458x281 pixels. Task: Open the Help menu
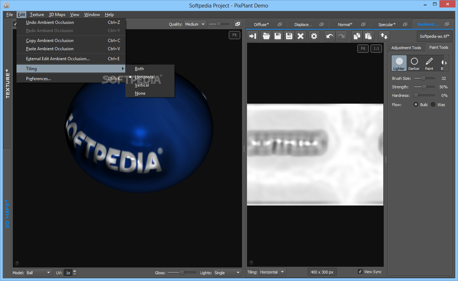tap(109, 15)
